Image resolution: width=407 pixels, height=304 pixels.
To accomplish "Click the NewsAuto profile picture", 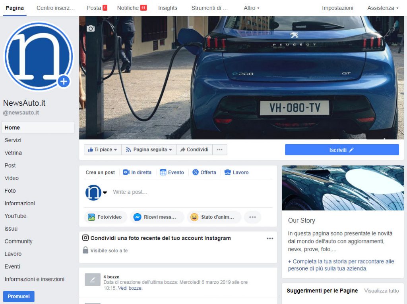I will pos(39,56).
